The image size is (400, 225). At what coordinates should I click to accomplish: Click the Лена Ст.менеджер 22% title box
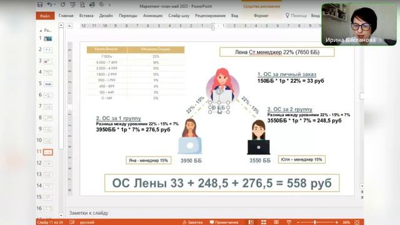pyautogui.click(x=277, y=52)
